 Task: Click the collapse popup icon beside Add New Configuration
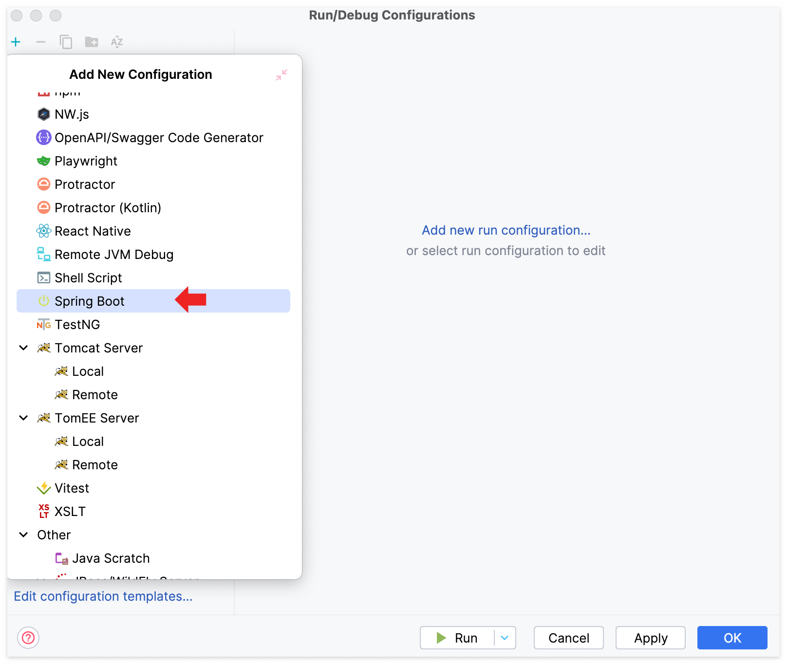click(281, 75)
